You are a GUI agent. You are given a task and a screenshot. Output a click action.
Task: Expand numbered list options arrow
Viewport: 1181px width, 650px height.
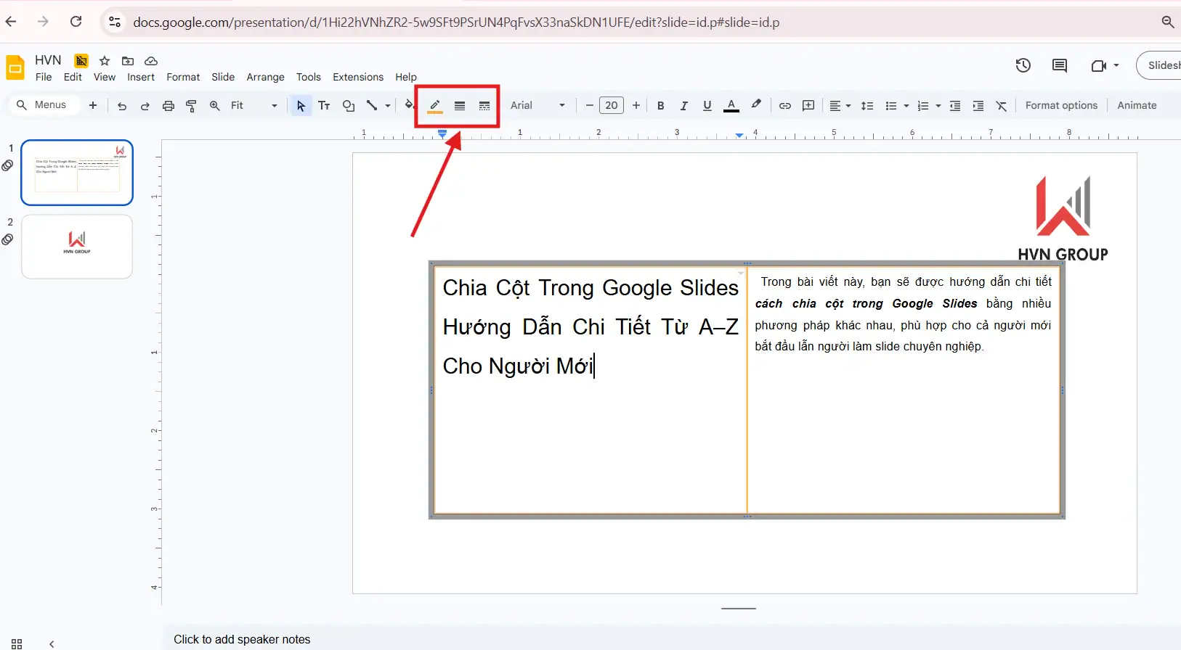938,106
